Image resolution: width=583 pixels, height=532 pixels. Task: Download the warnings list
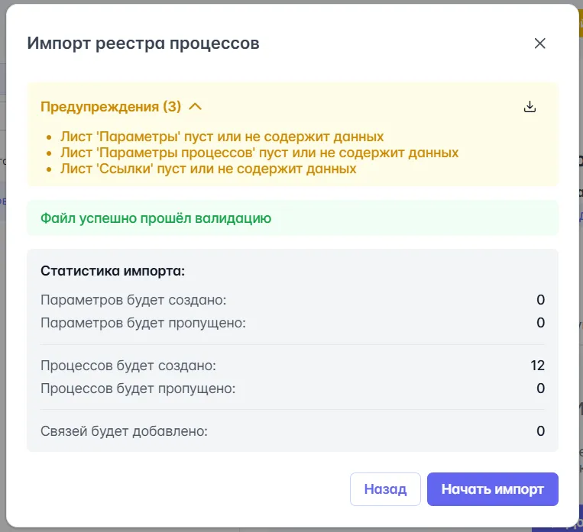click(530, 107)
